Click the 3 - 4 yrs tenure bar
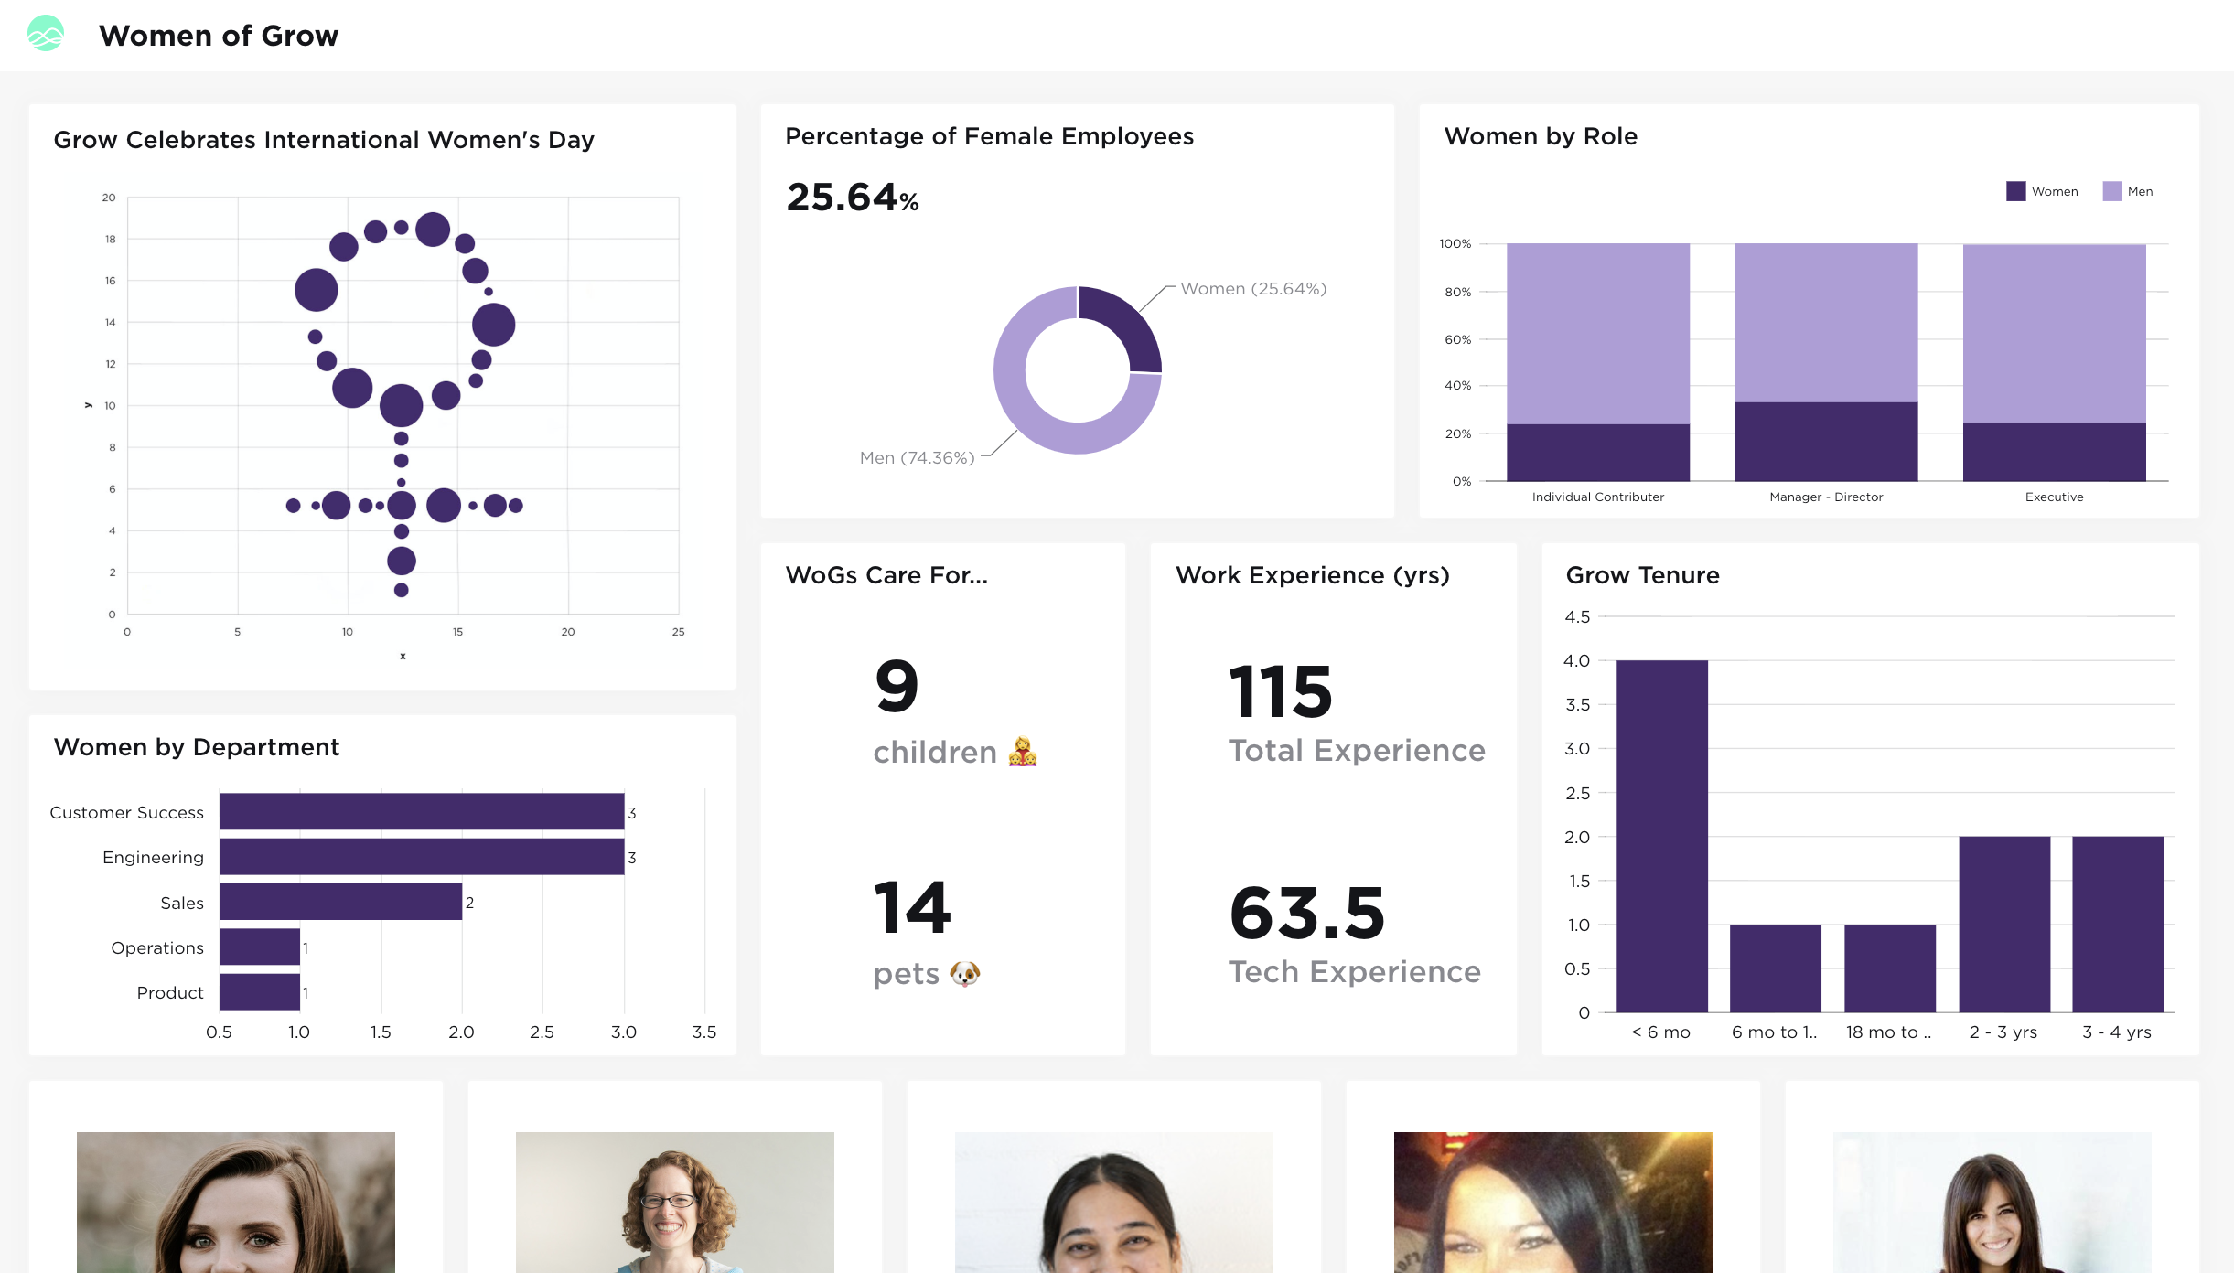Image resolution: width=2234 pixels, height=1273 pixels. [x=2117, y=924]
